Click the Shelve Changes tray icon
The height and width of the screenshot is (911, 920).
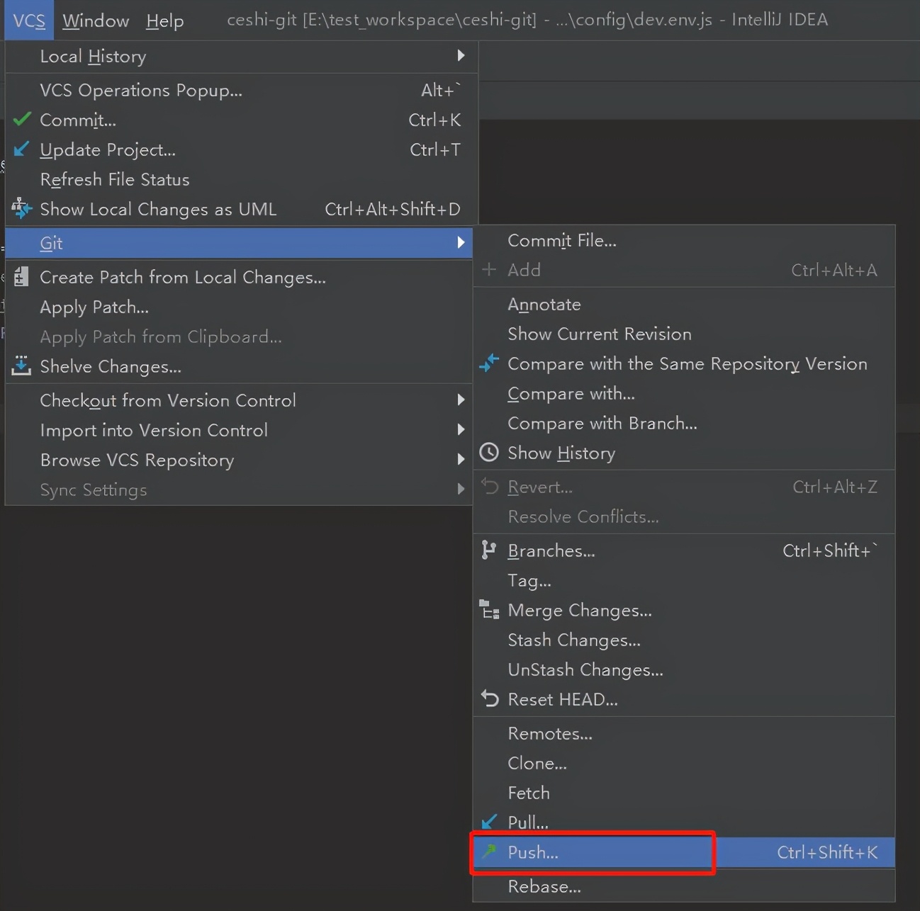[22, 366]
